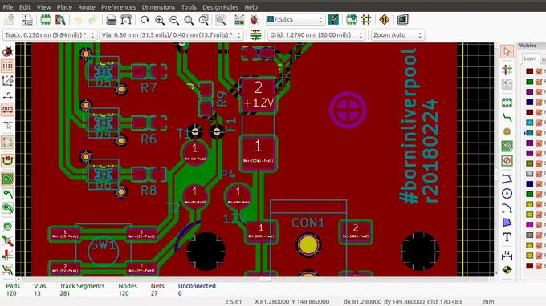546x306 pixels.
Task: Uncheck visibility of the active arrow-marked layer
Action: [539, 133]
